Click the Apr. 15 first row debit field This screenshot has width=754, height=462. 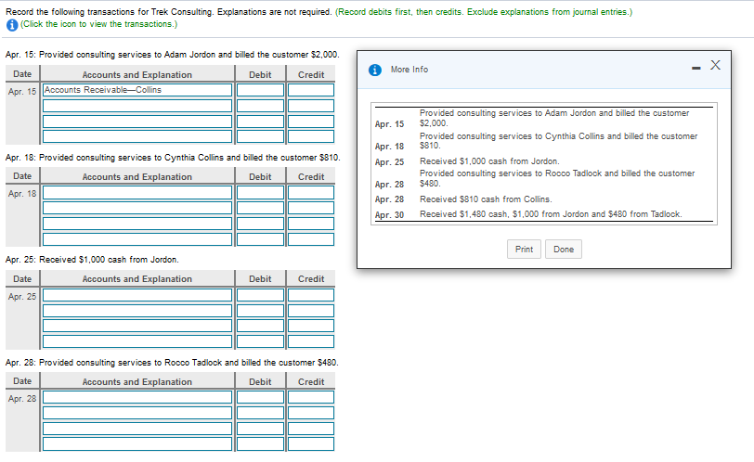coord(261,90)
